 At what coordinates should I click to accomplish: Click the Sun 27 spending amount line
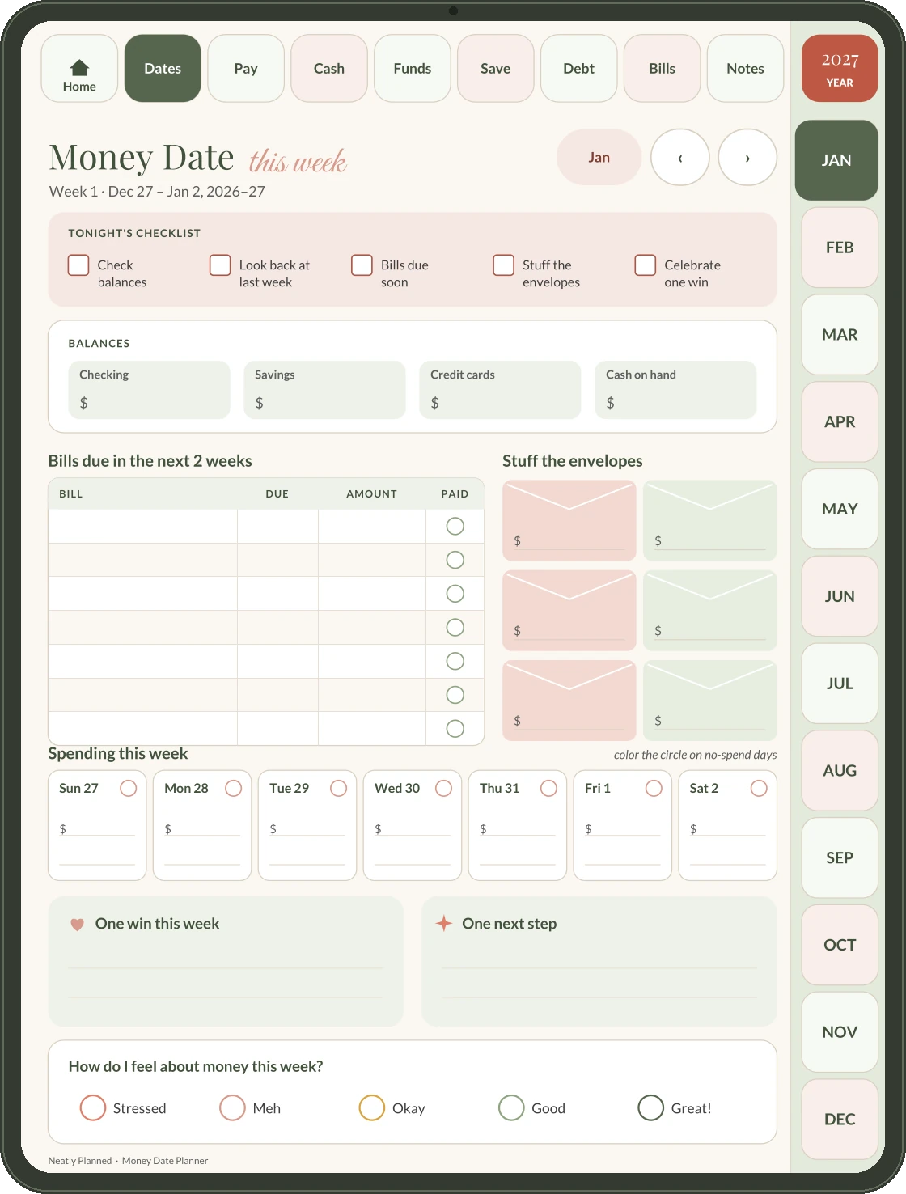97,829
